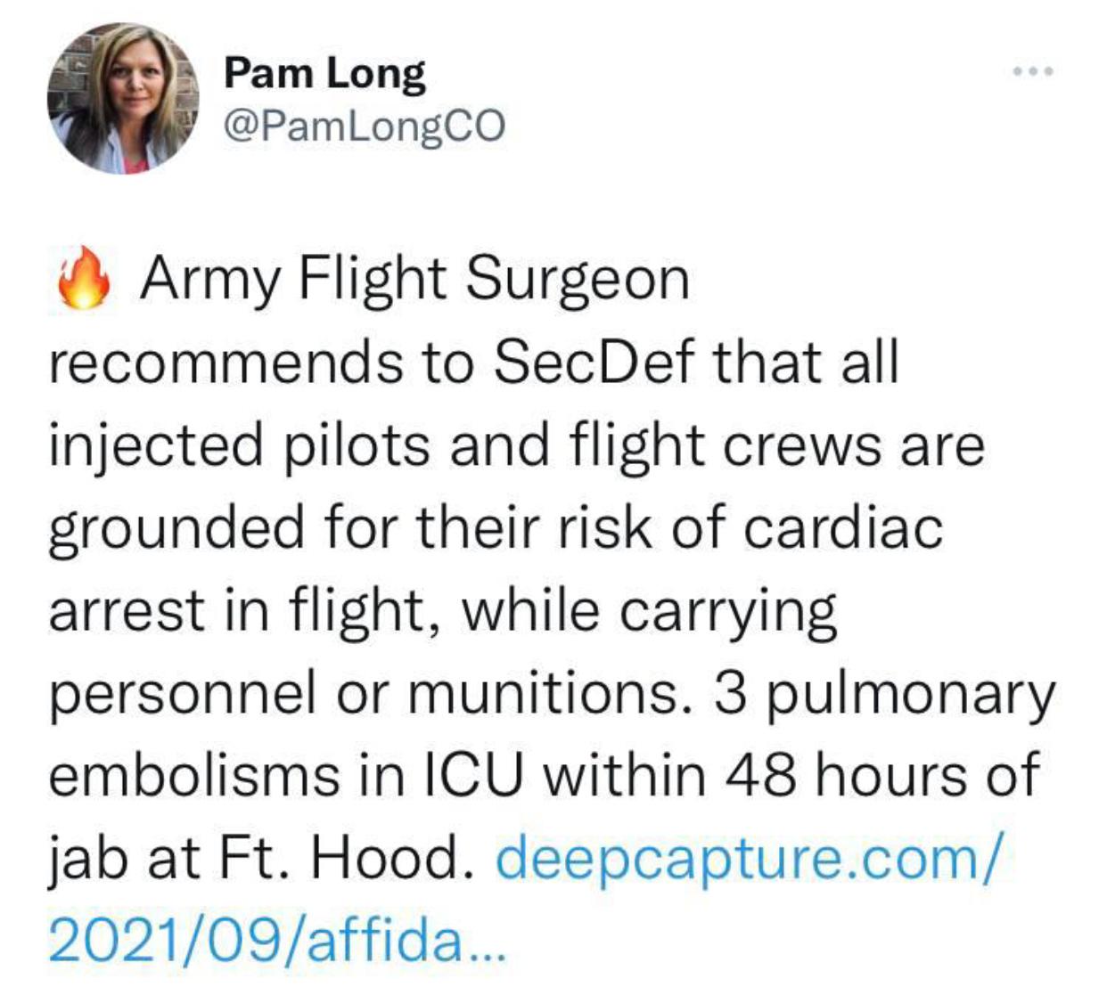Click the fire emoji in the tweet
The width and height of the screenshot is (1107, 987).
pyautogui.click(x=83, y=277)
